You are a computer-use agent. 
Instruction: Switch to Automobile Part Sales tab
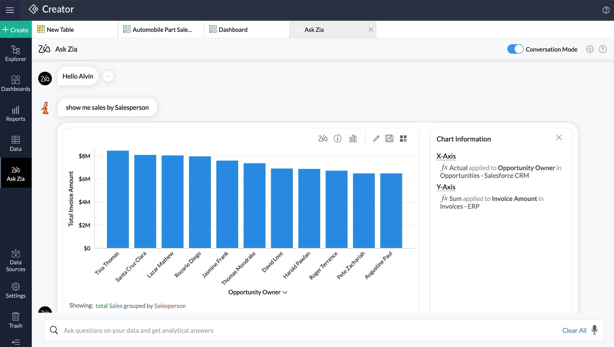[162, 29]
